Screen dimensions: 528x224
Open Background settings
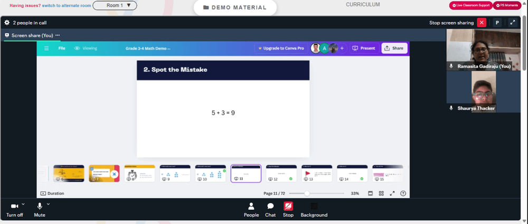[314, 210]
